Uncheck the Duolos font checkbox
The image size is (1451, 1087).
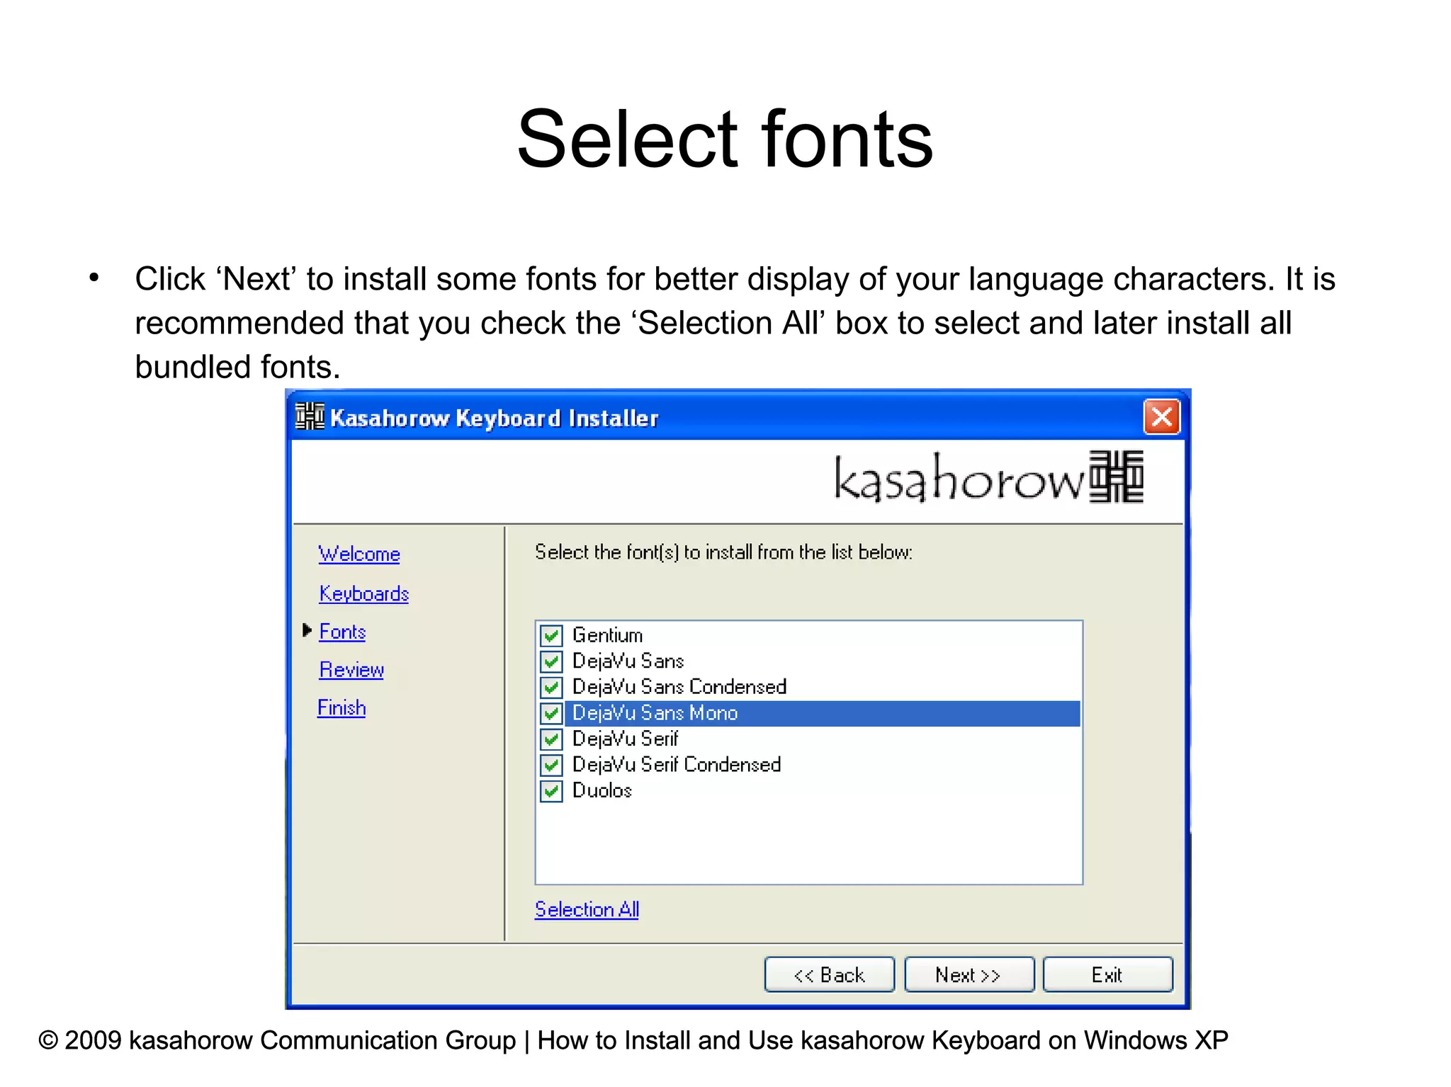tap(551, 790)
